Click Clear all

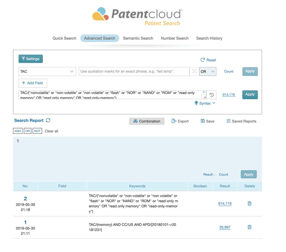(x=51, y=131)
